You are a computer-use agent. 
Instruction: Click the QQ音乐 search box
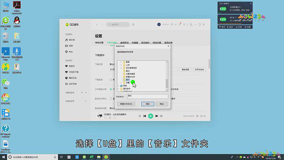pos(118,25)
